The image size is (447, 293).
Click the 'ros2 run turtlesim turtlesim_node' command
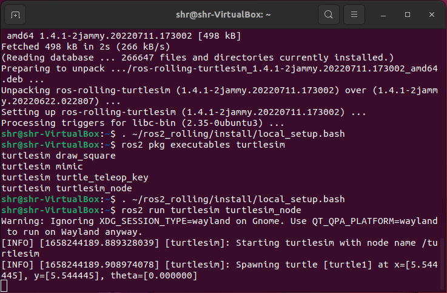click(211, 210)
